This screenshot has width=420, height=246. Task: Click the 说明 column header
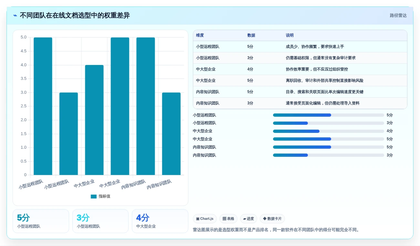(290, 36)
